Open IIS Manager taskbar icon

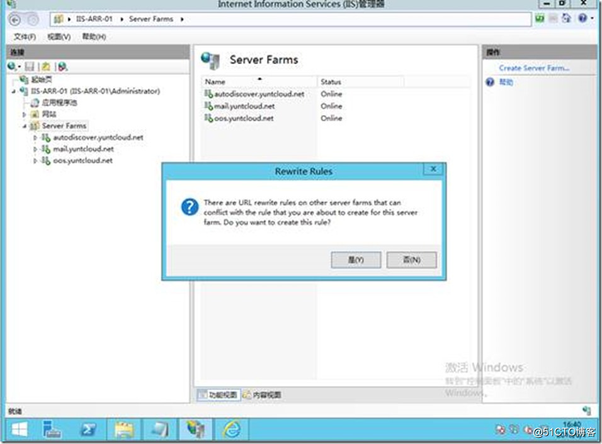(196, 430)
